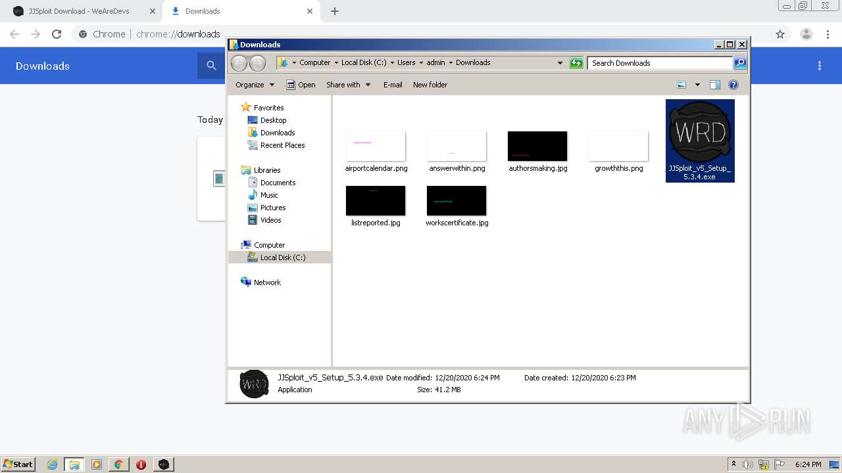Expand address bar history dropdown arrow
Viewport: 842px width, 473px height.
pyautogui.click(x=560, y=63)
